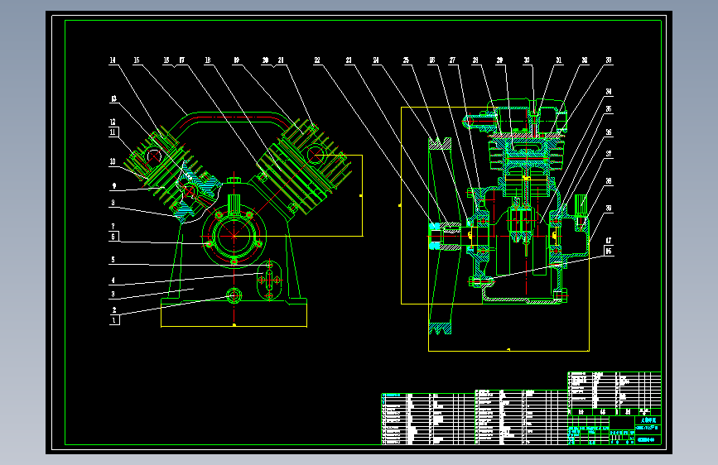Click the boxed callout number 6
Screen dimensions: 718x465
pos(113,236)
